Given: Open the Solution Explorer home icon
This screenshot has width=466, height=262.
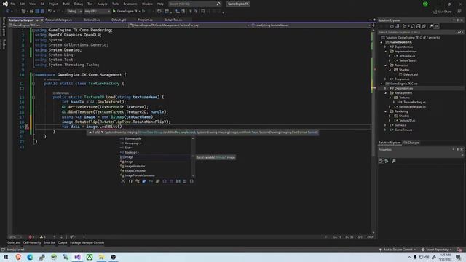Looking at the screenshot, I should coord(392,26).
